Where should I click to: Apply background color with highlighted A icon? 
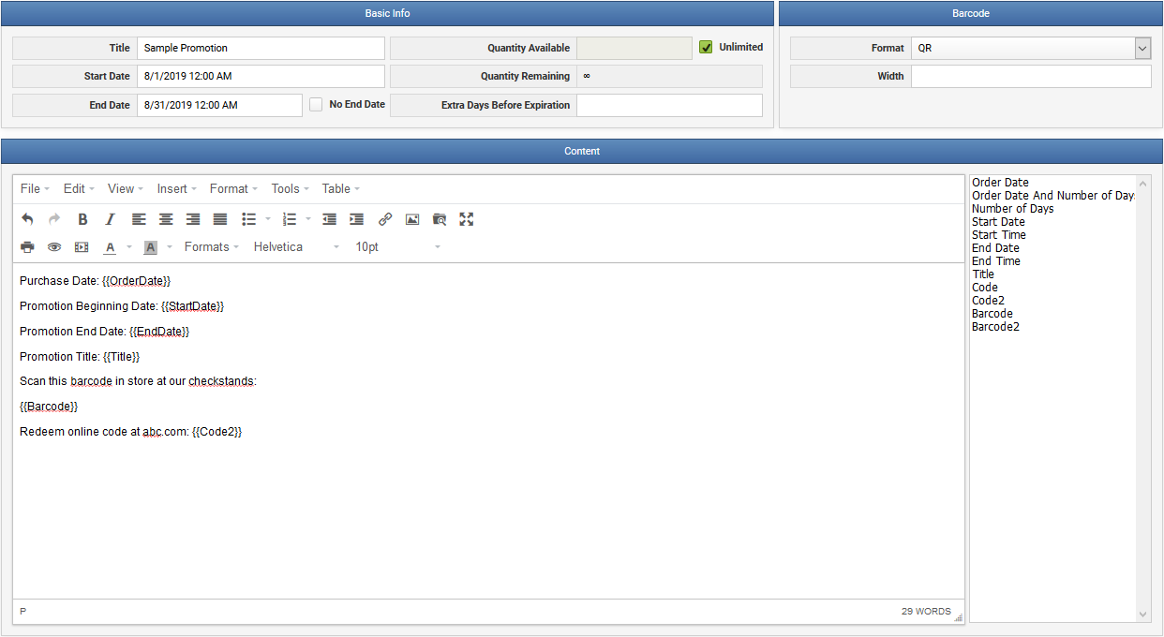pyautogui.click(x=150, y=247)
